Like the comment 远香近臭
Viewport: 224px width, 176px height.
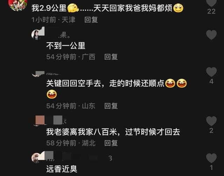[x=211, y=158]
